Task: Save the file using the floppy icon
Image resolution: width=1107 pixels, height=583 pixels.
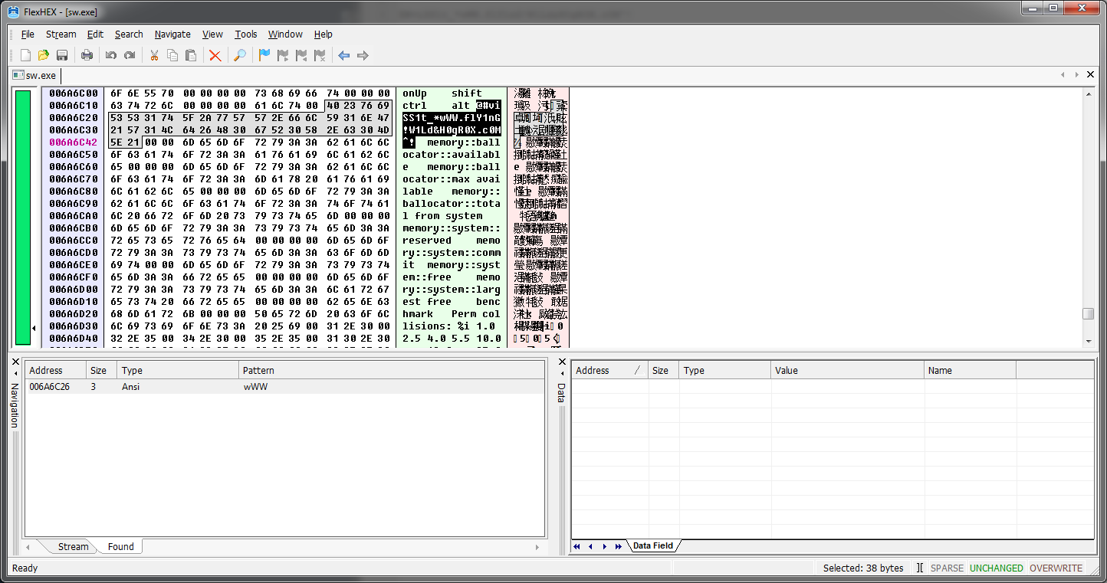Action: (x=62, y=55)
